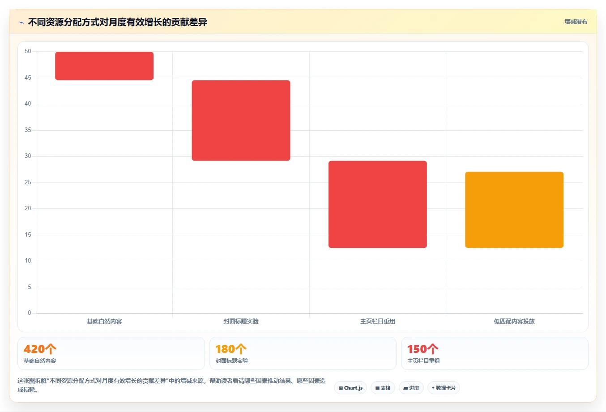The width and height of the screenshot is (606, 412).
Task: Click x-axis label 基础自然内容
Action: coord(104,321)
